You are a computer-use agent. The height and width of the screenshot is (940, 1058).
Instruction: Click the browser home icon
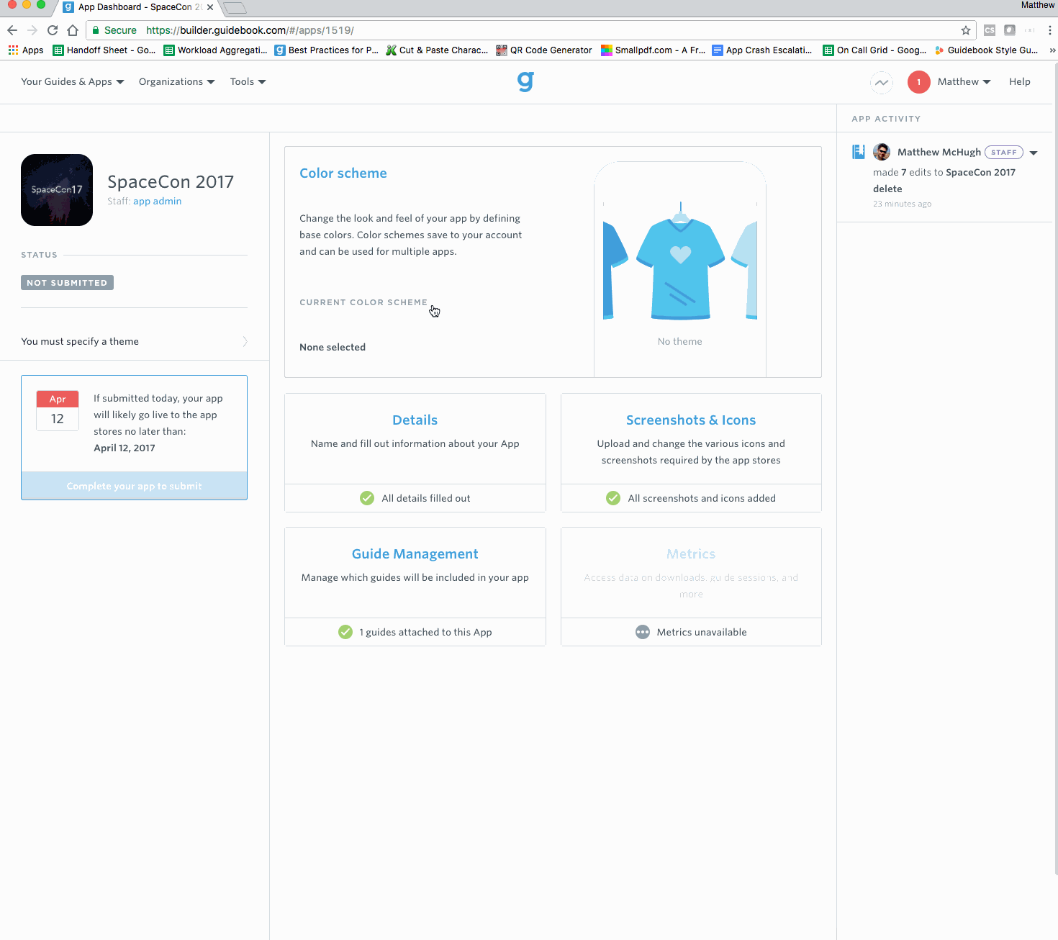[x=73, y=30]
